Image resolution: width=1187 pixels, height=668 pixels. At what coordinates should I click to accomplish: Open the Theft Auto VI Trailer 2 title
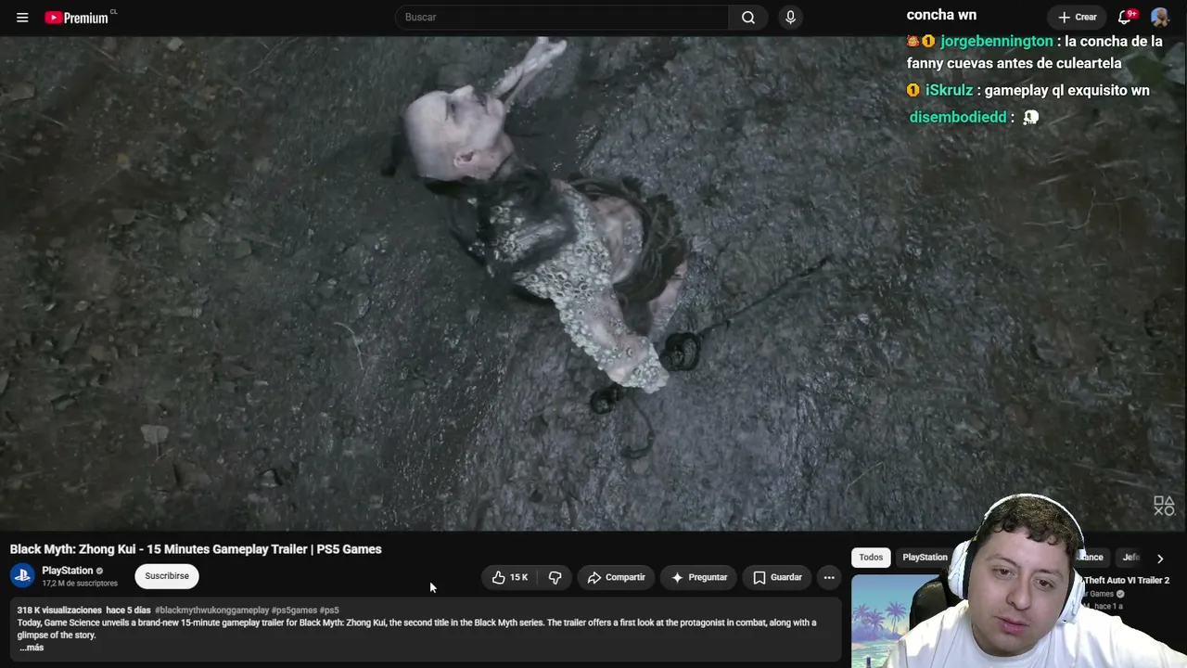pos(1126,581)
